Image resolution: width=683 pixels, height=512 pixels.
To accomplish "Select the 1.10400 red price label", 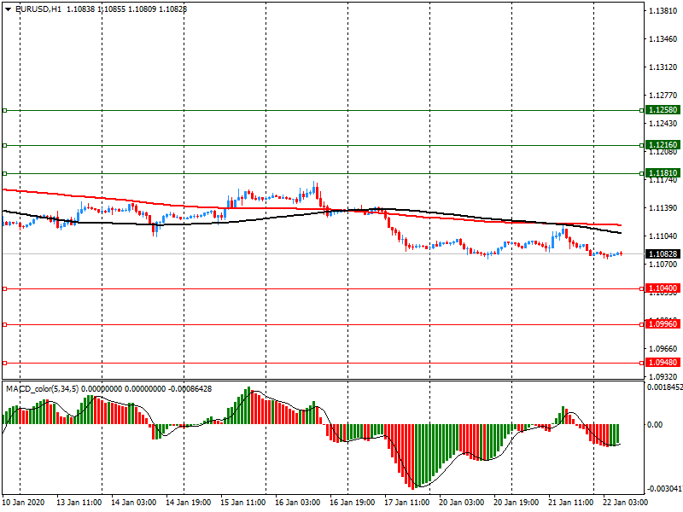I will coord(663,288).
